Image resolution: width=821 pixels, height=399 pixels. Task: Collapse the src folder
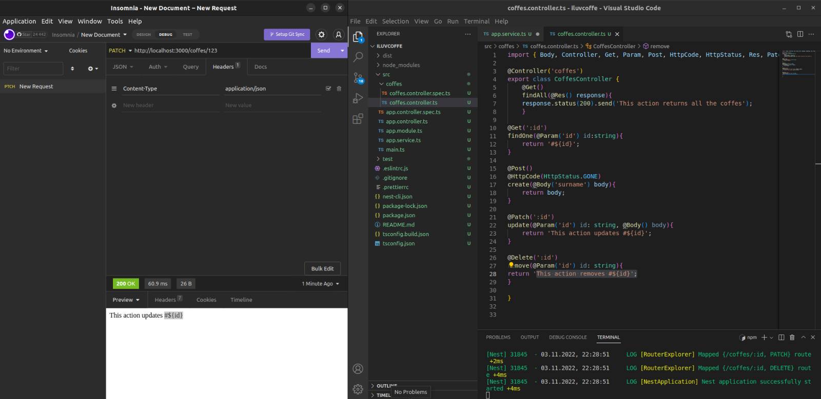386,74
